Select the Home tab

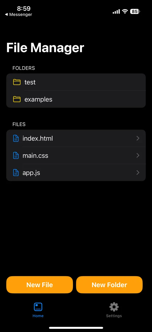coord(38,310)
